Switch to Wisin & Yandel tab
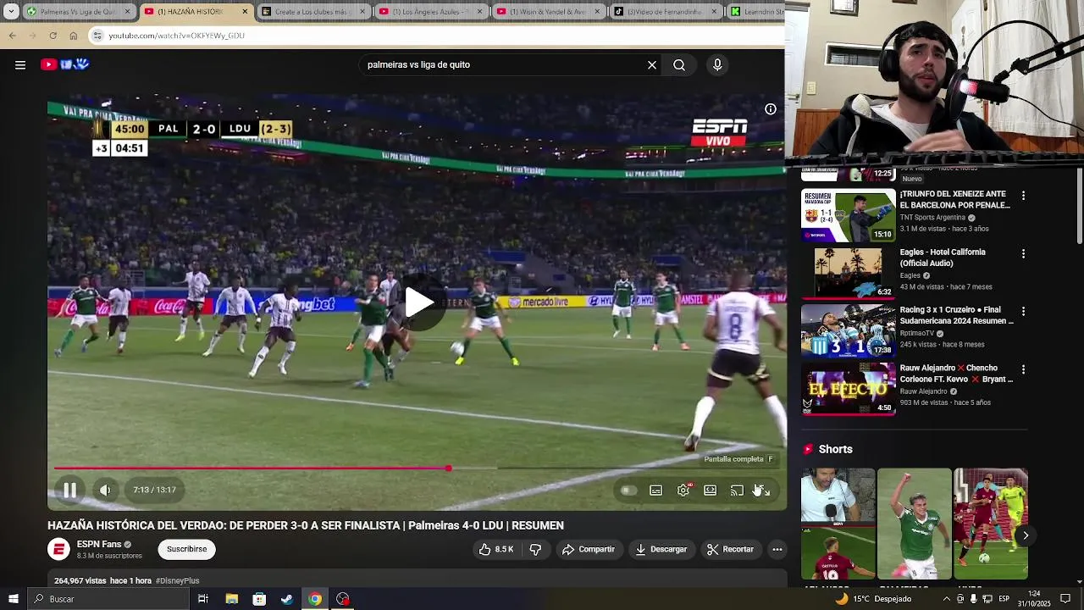 pyautogui.click(x=547, y=12)
